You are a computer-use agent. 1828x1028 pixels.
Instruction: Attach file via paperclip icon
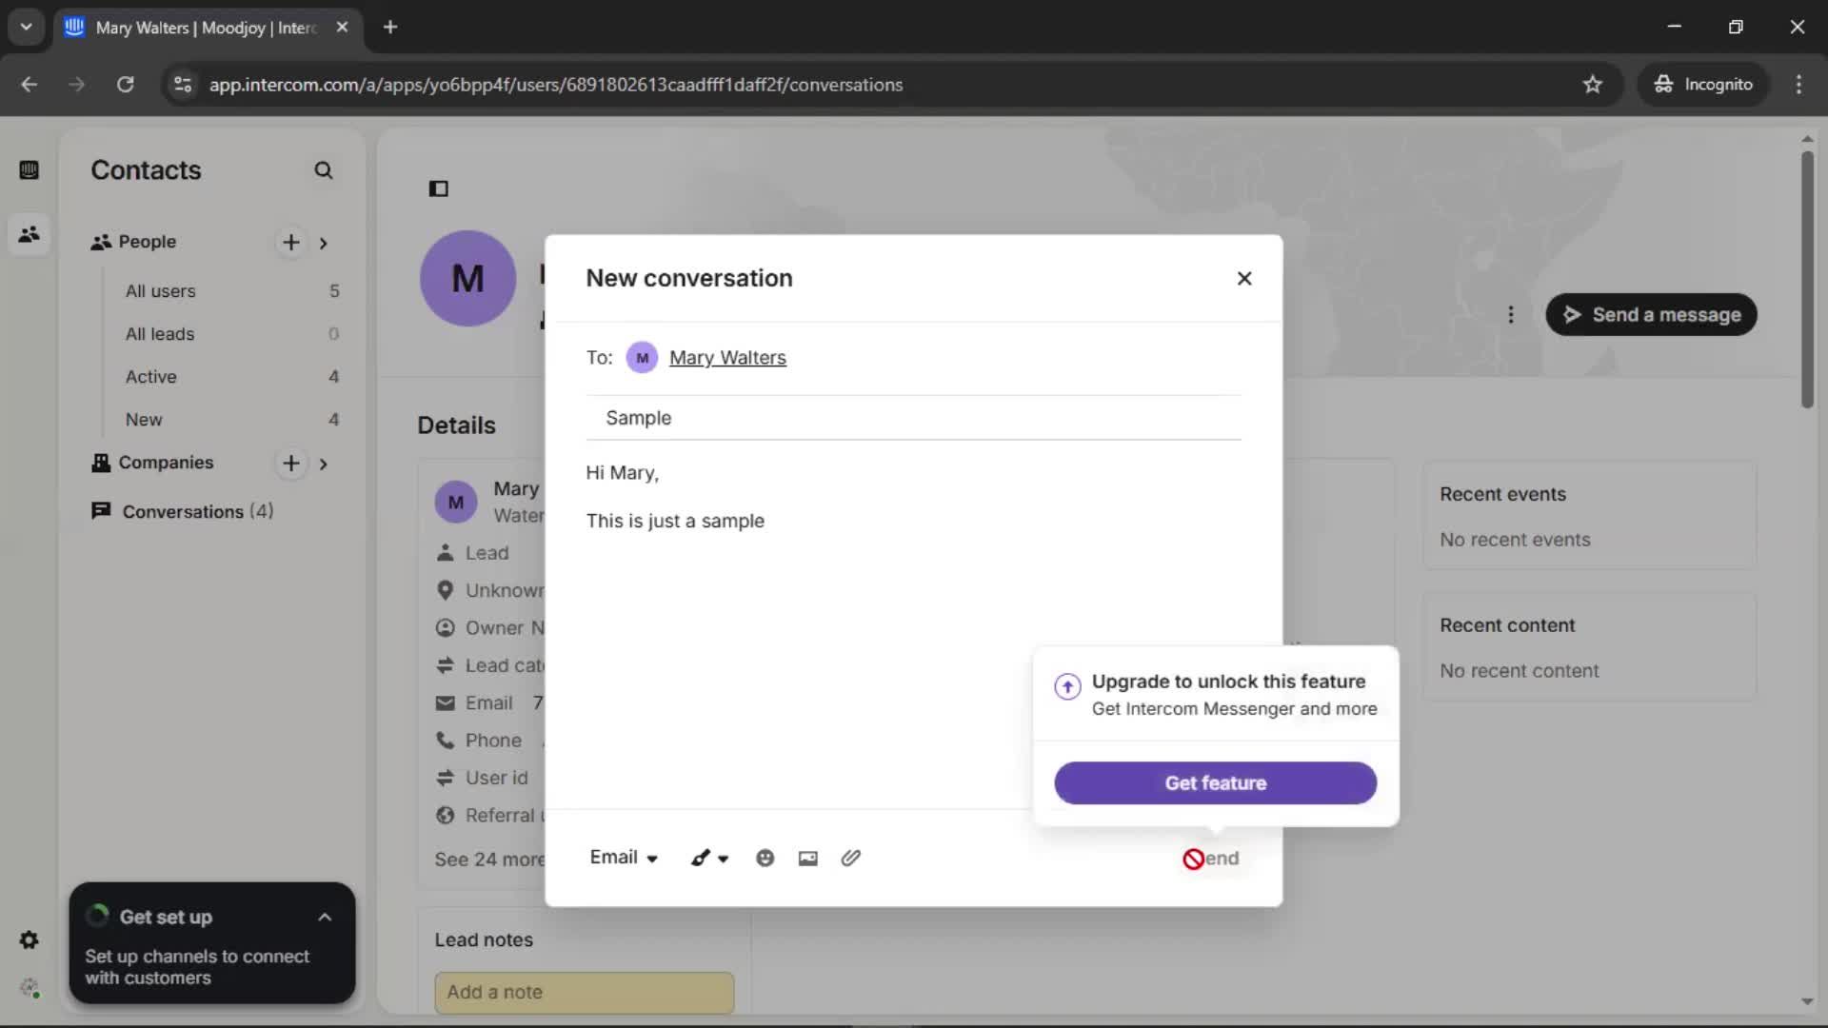851,859
